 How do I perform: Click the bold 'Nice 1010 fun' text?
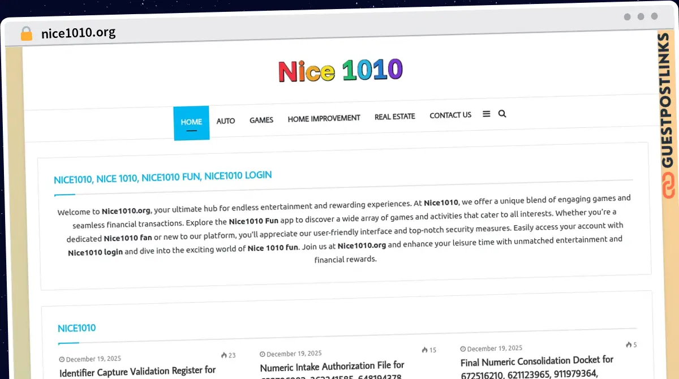pos(273,248)
